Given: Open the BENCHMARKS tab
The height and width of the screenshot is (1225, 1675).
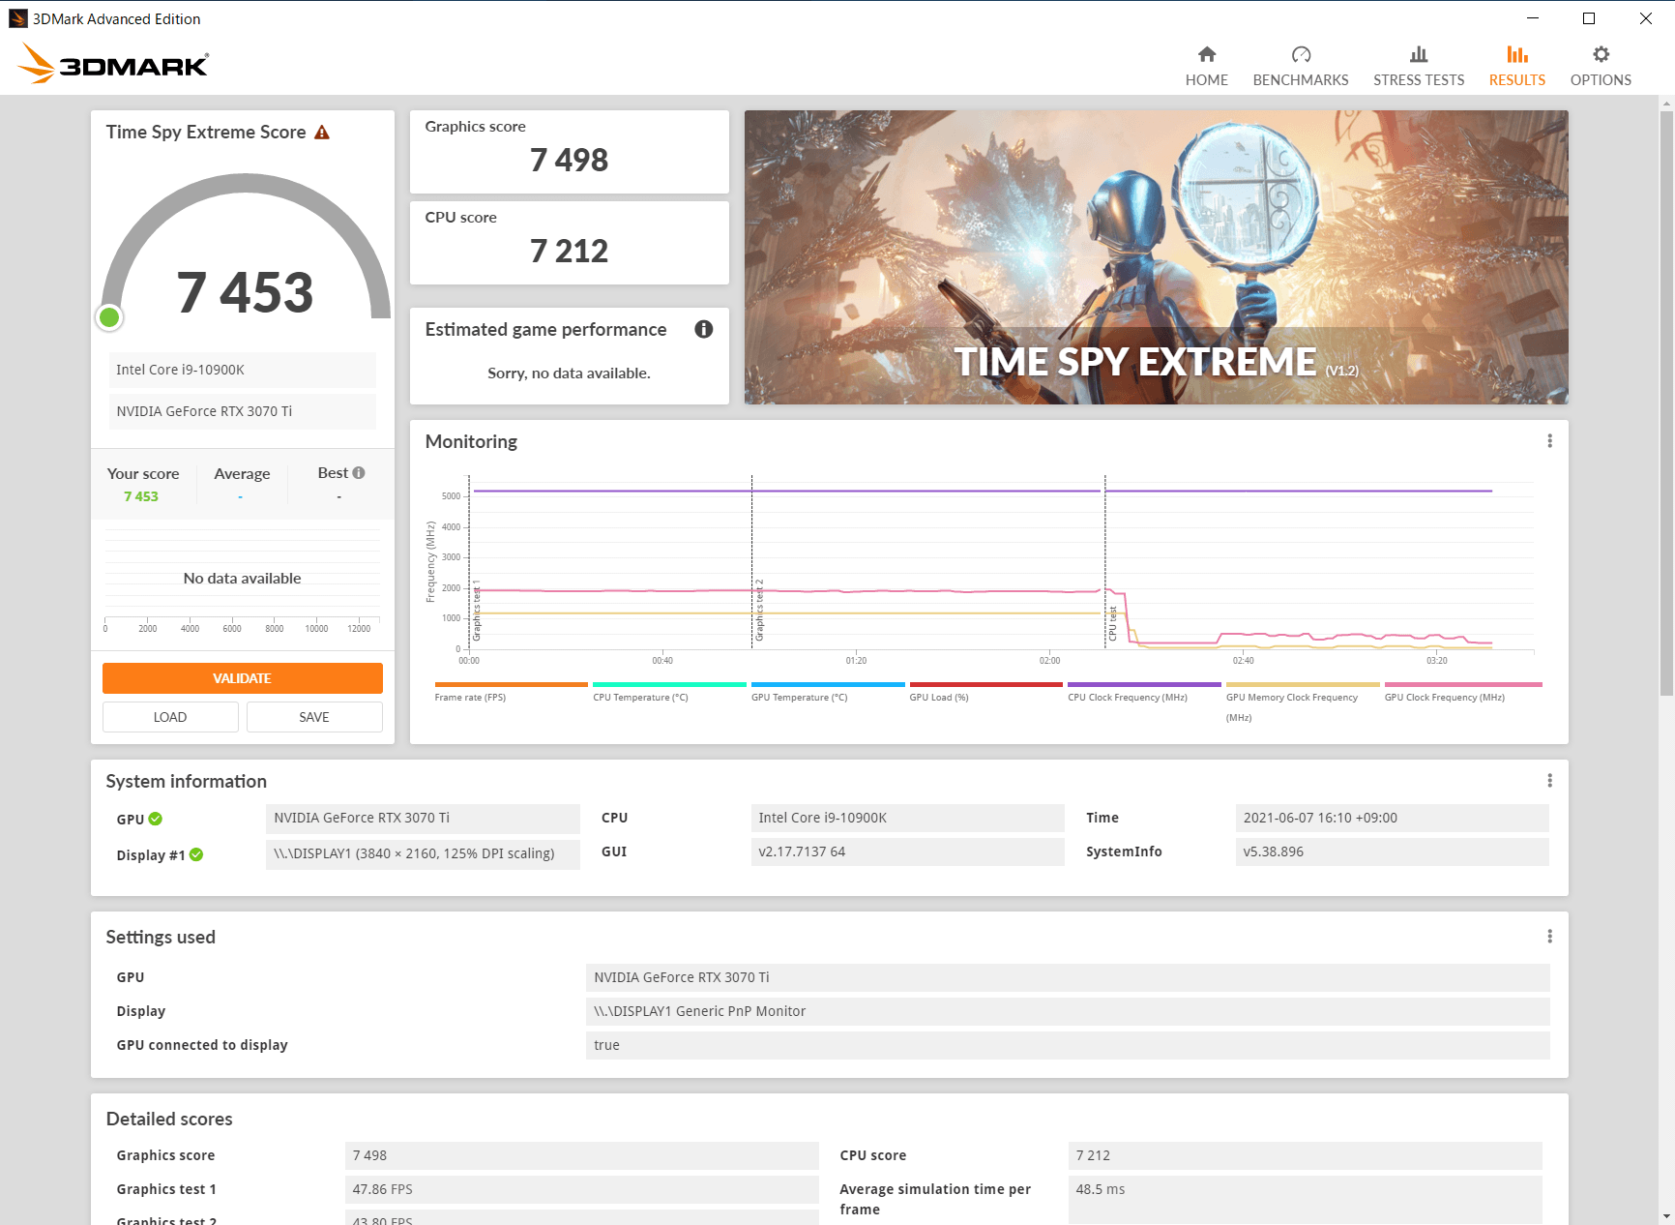Looking at the screenshot, I should pos(1300,66).
